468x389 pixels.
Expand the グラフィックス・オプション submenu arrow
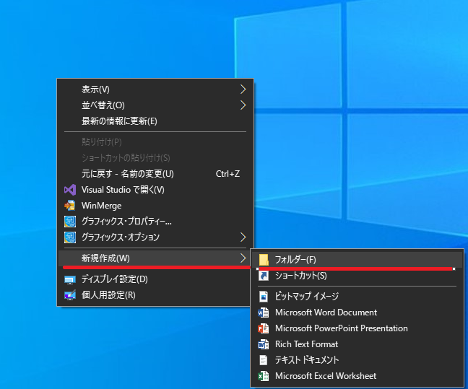pos(243,237)
